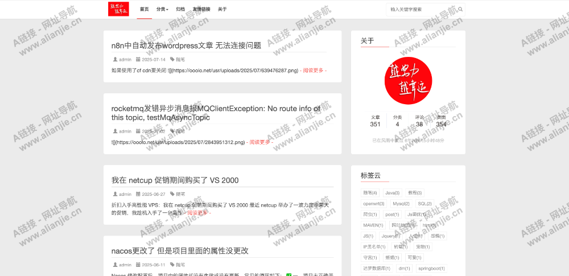This screenshot has width=569, height=276.
Task: Click the 分类 4 statistic
Action: pyautogui.click(x=397, y=121)
